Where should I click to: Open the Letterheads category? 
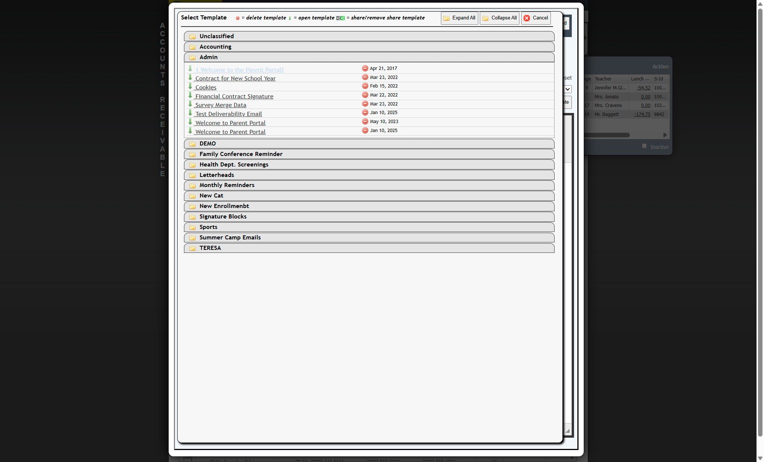[x=217, y=175]
